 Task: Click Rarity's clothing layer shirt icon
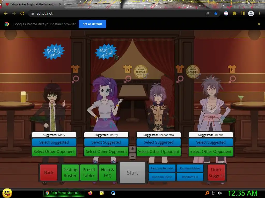(127, 69)
